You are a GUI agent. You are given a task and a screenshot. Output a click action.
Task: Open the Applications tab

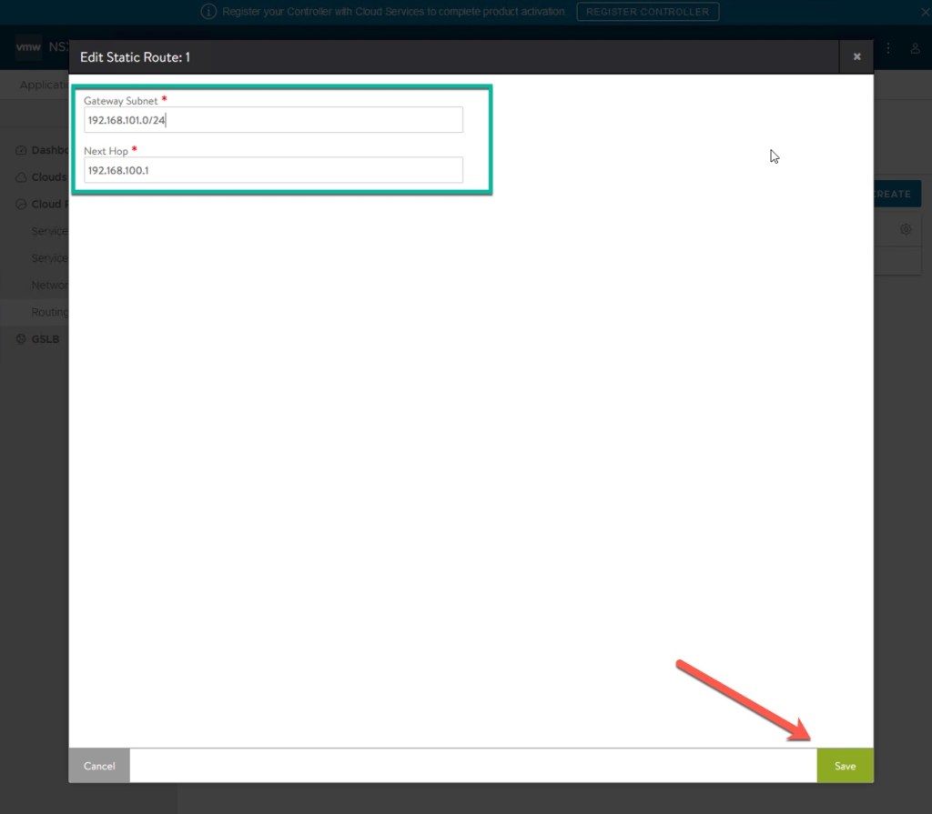point(44,85)
